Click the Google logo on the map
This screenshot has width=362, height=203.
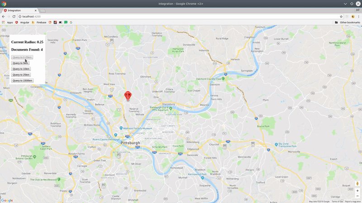(x=7, y=200)
